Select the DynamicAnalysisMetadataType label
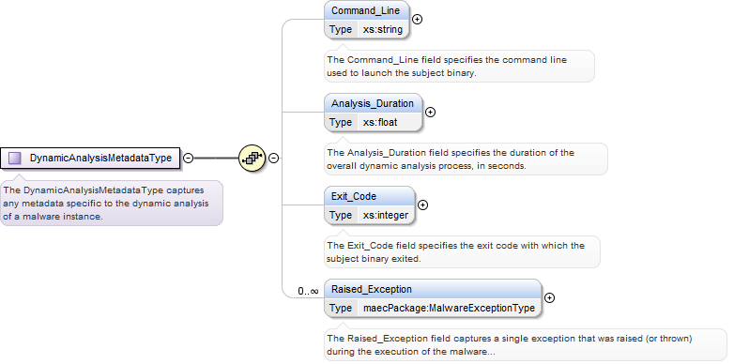Screen dimensions: 734x364 [100, 159]
